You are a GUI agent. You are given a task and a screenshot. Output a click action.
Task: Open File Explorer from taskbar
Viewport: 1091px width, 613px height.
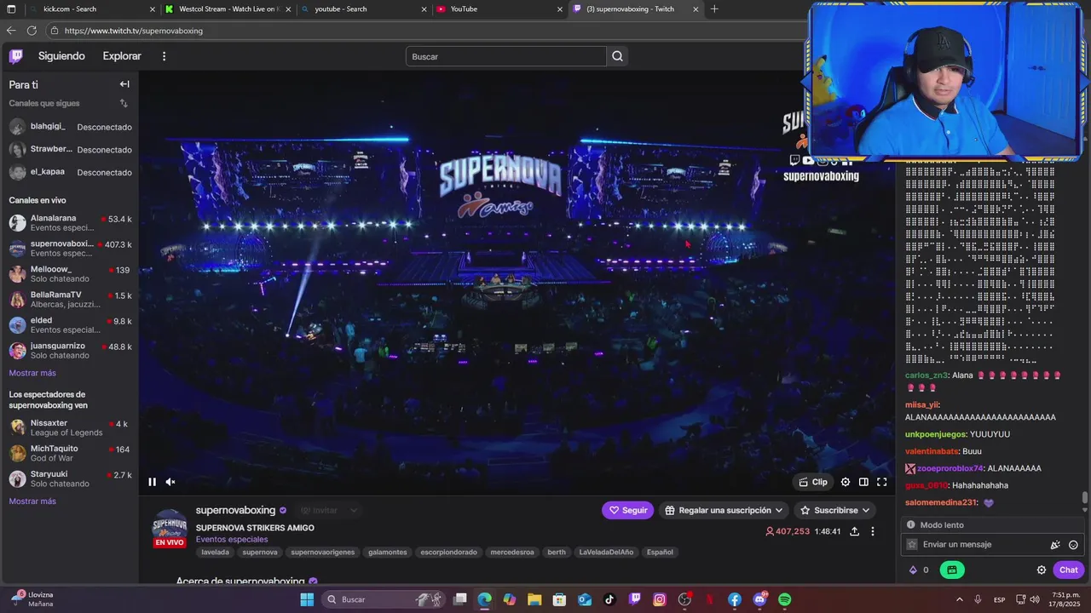[534, 599]
